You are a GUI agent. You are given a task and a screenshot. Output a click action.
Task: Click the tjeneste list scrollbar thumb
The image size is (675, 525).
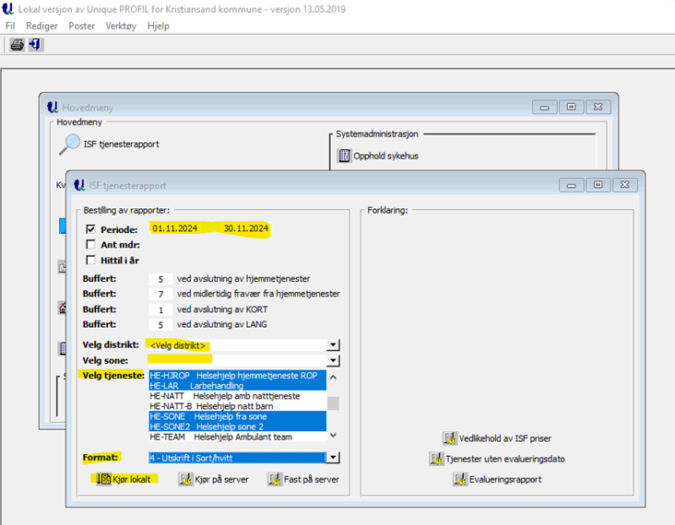(333, 402)
